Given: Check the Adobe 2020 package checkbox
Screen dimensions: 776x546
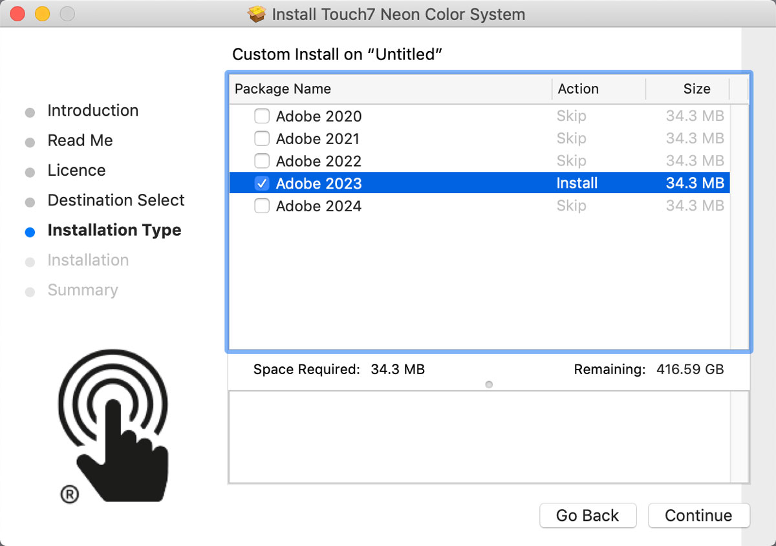Looking at the screenshot, I should pos(262,116).
